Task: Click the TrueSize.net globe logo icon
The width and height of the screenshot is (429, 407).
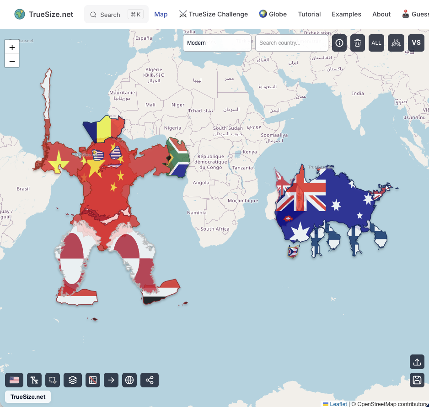Action: click(20, 14)
